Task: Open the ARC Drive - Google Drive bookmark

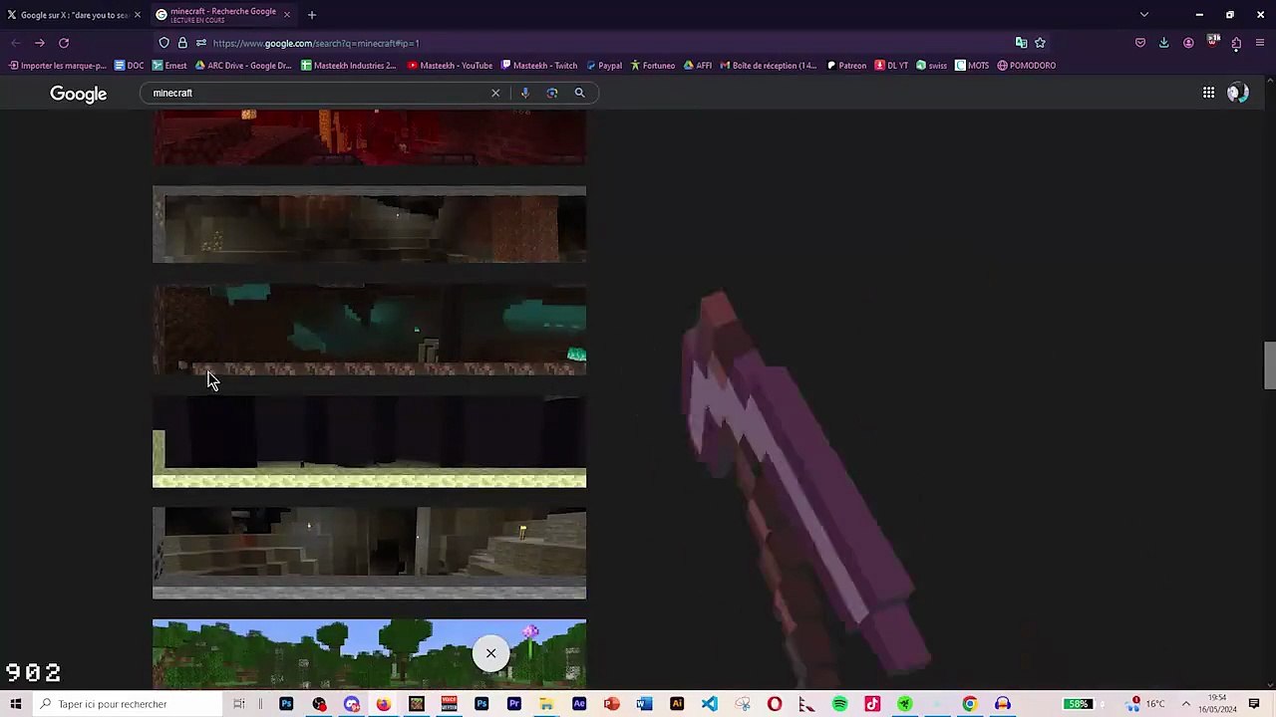Action: [x=243, y=66]
